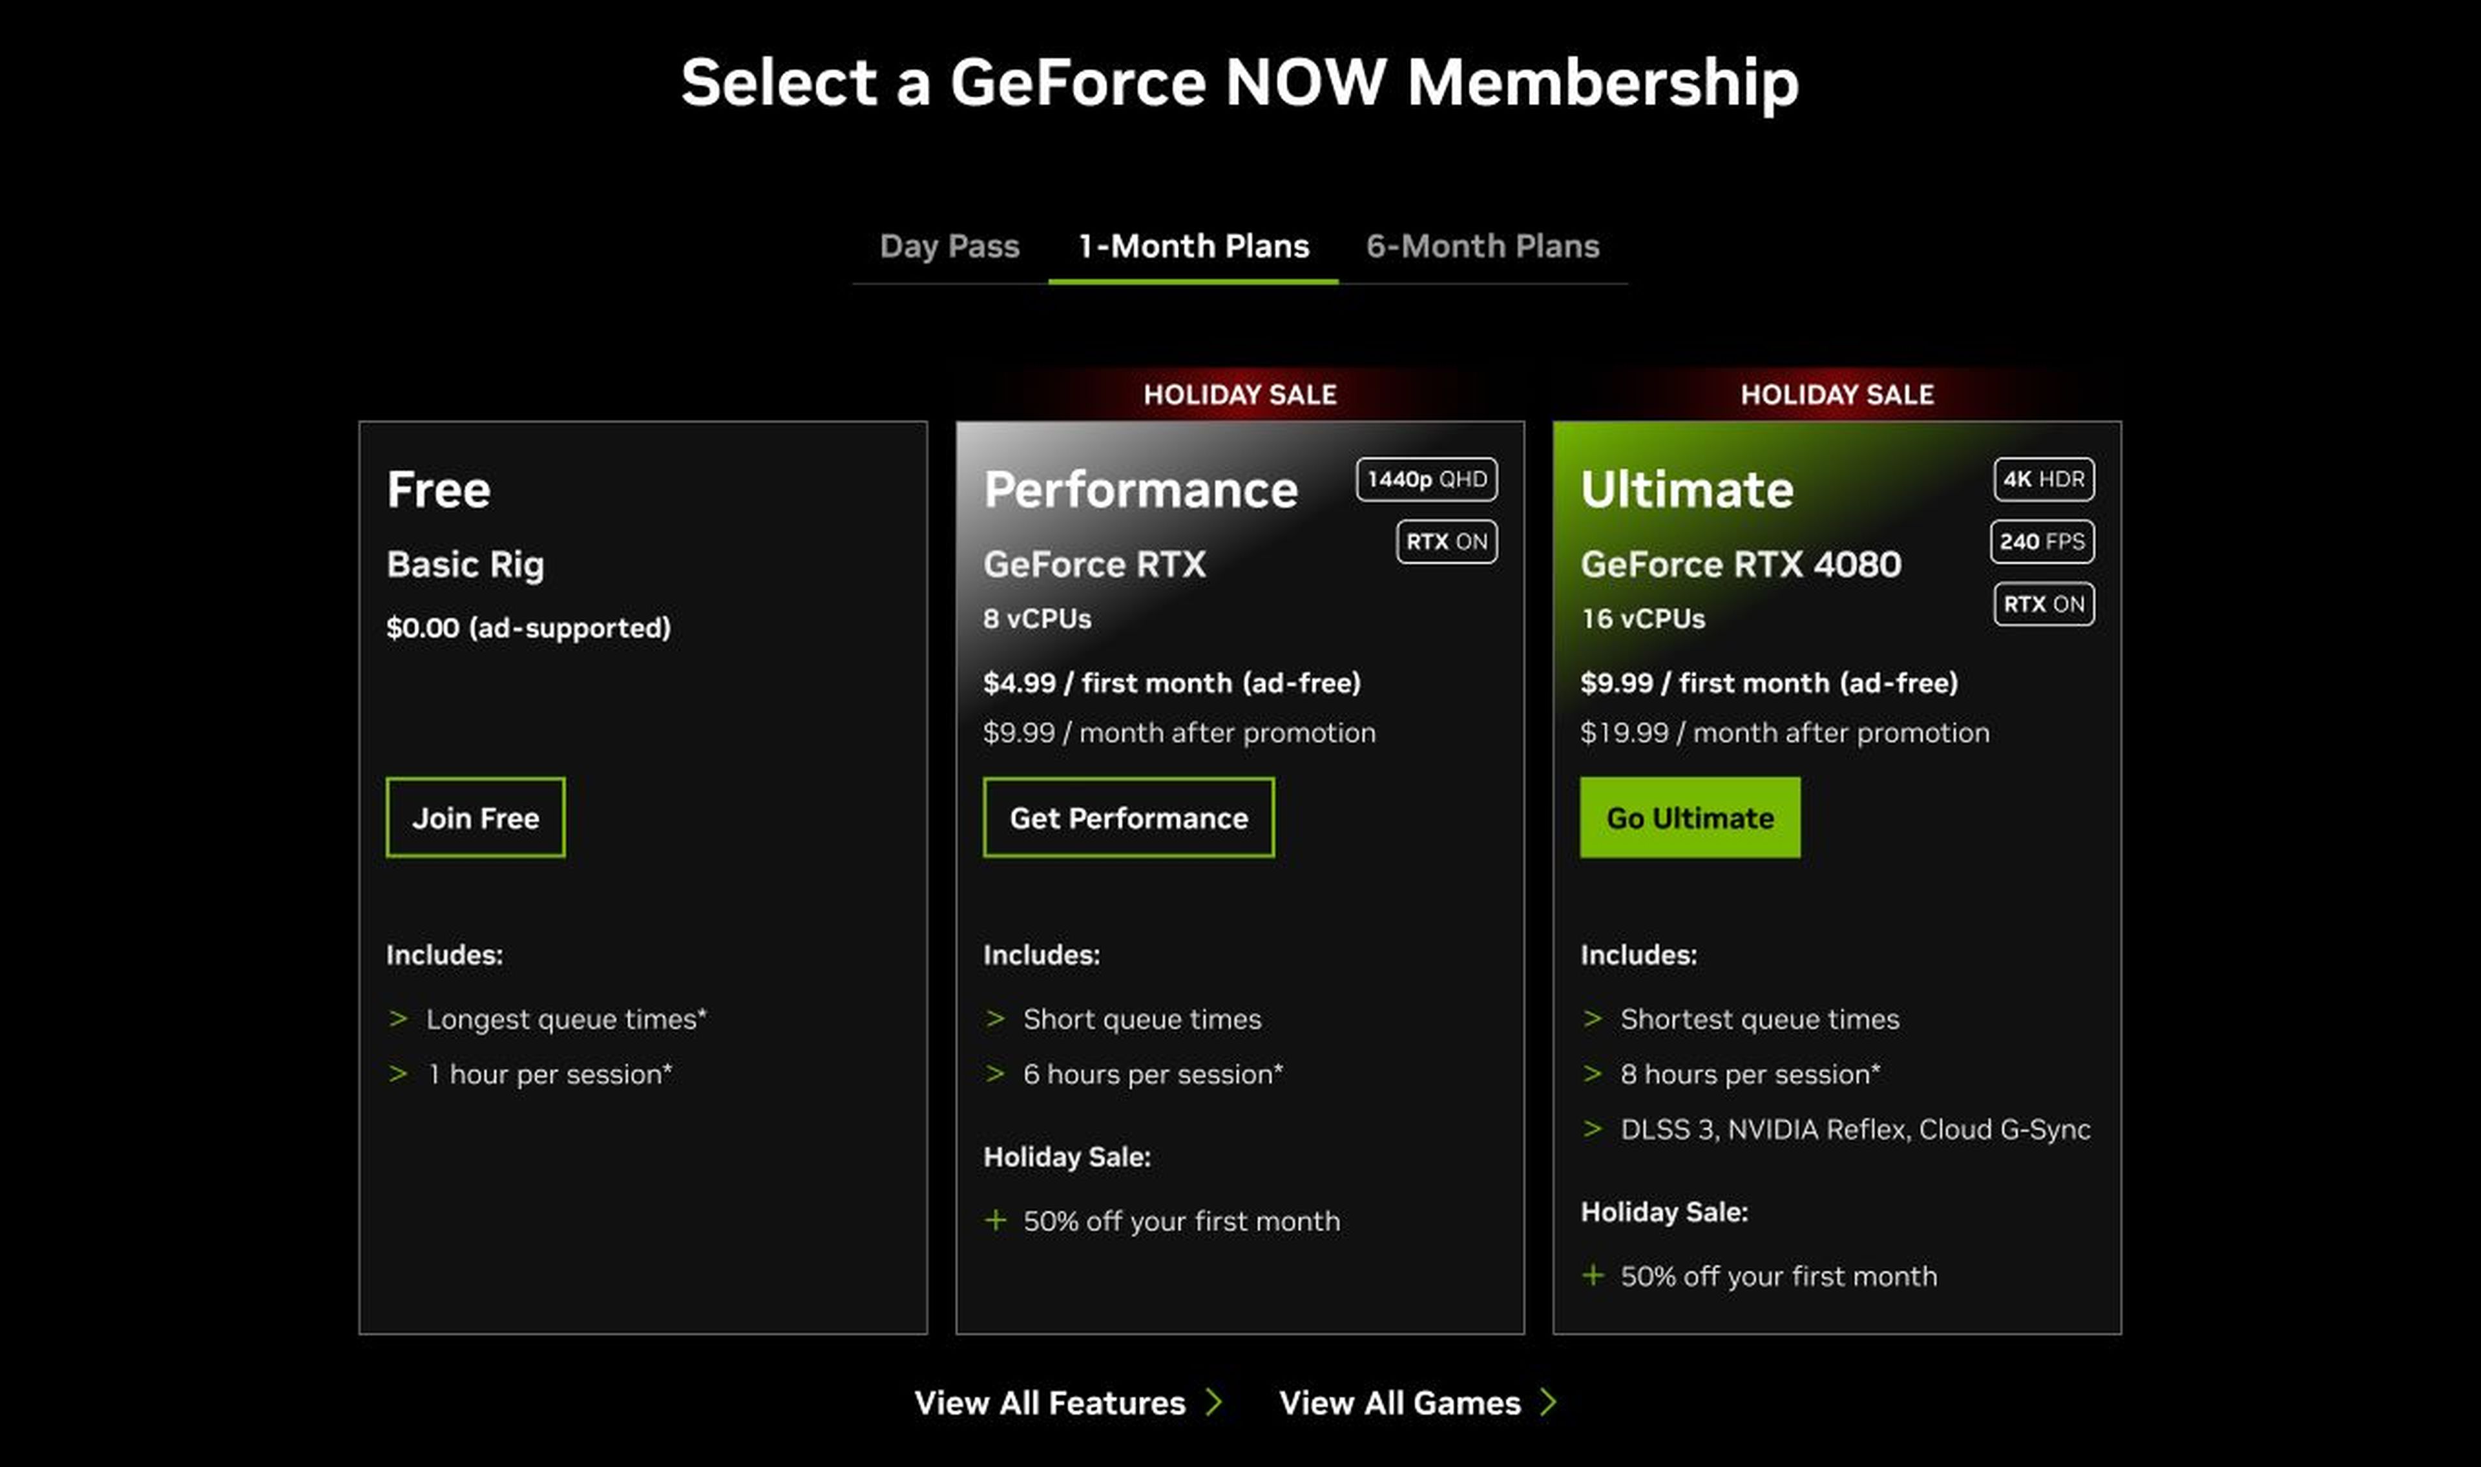2481x1467 pixels.
Task: Click the 4K HDR badge on Ultimate plan
Action: 2043,479
